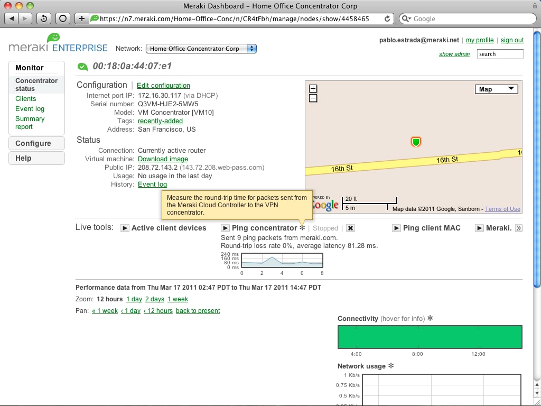Open the Network selector dropdown
Viewport: 541px width, 406px height.
coord(201,49)
